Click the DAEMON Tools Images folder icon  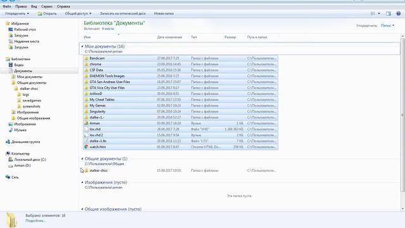(86, 76)
